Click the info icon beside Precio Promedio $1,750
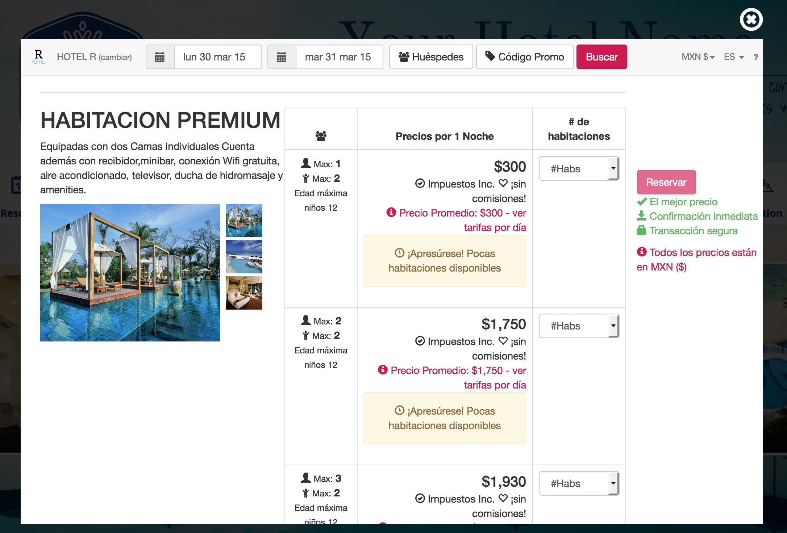The width and height of the screenshot is (787, 533). pos(383,370)
